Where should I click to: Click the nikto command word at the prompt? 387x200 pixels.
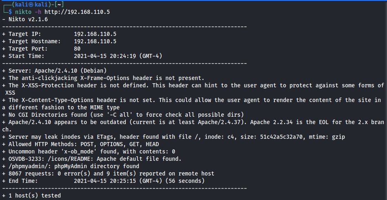point(23,12)
